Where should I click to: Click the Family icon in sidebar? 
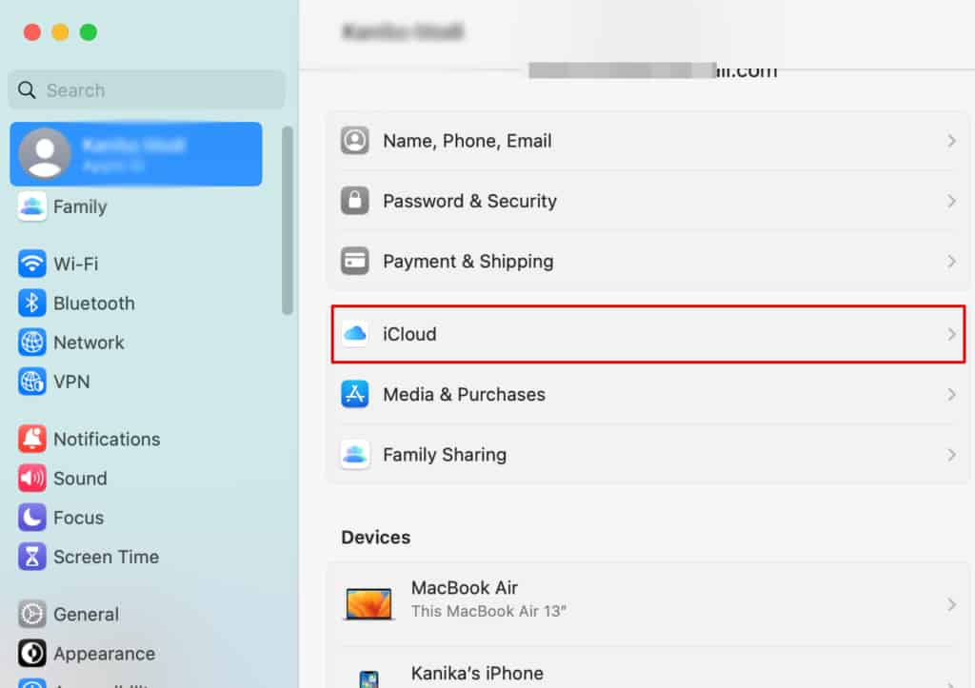coord(31,206)
